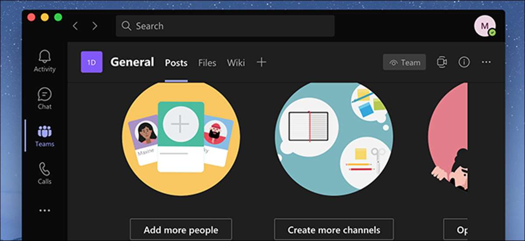Open more options ellipsis in channel header

coord(486,62)
